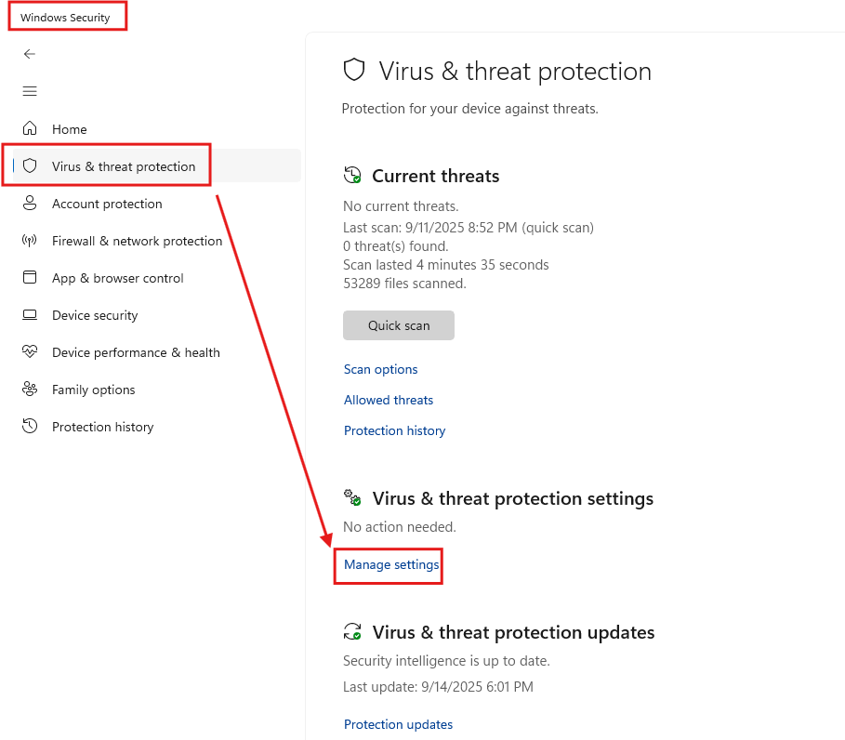The height and width of the screenshot is (740, 845).
Task: Click the Protection history clock icon
Action: click(31, 427)
